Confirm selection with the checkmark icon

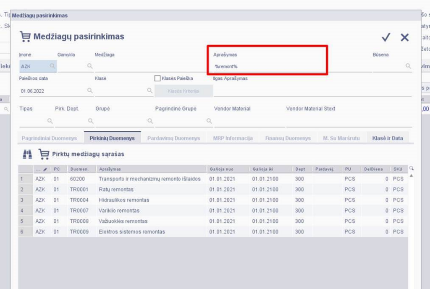(386, 37)
